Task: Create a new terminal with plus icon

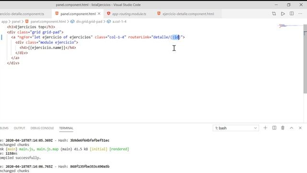Action: pyautogui.click(x=265, y=128)
